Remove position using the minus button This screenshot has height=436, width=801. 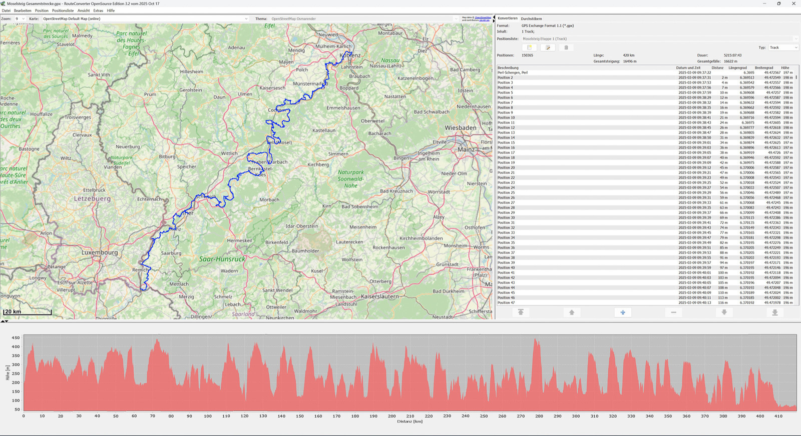(673, 312)
